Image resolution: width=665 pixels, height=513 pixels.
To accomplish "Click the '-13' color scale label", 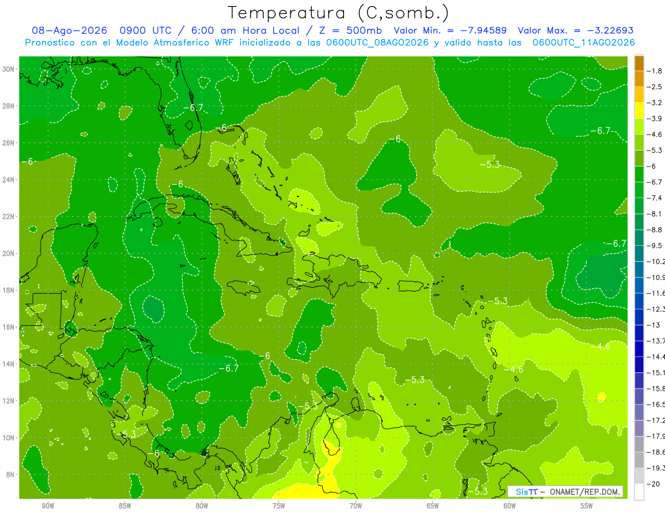I will [x=654, y=325].
